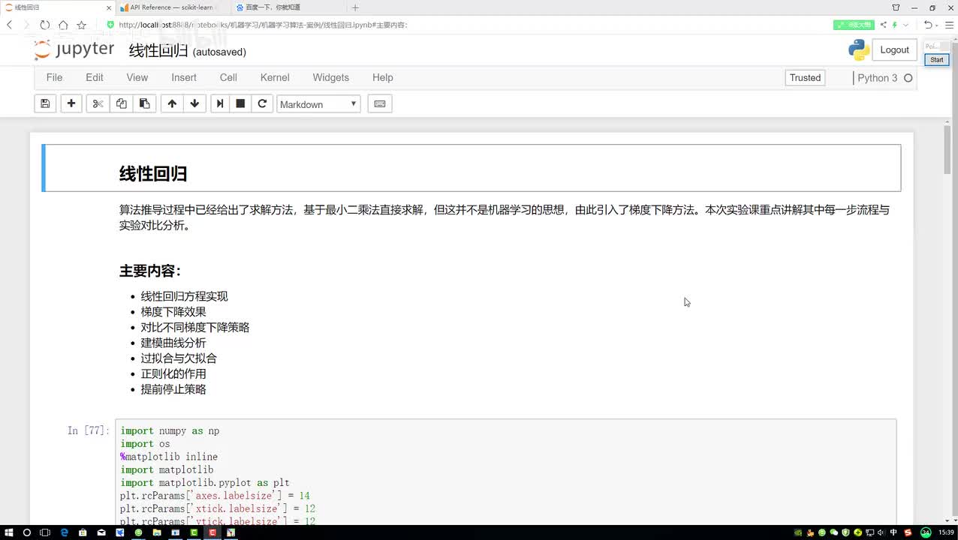Open Cortana search circle on taskbar

[x=27, y=532]
